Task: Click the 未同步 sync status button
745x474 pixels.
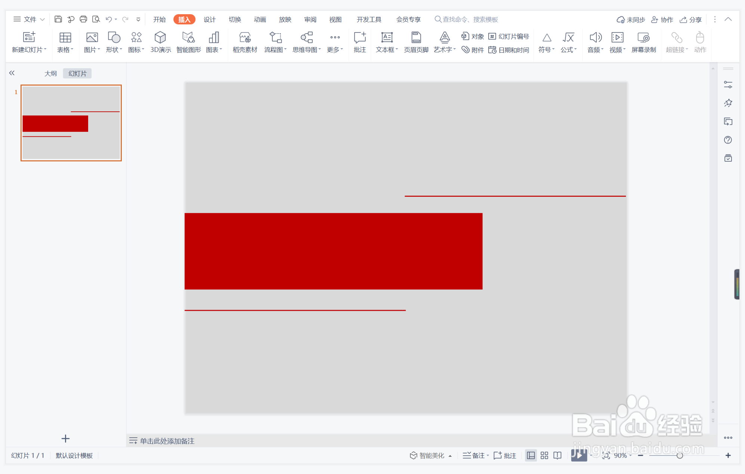Action: coord(631,19)
